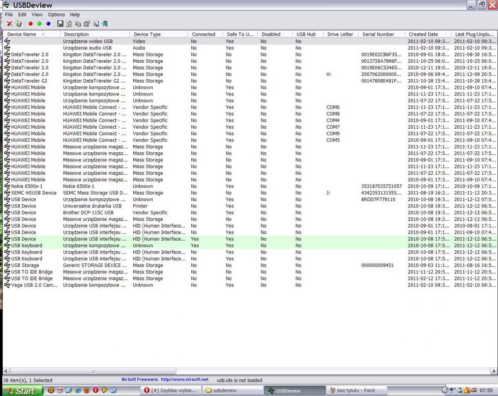Click the 'COM6' drive letter cell
Viewport: 498px width, 396px height.
[x=333, y=107]
